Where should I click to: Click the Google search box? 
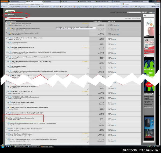139,4
